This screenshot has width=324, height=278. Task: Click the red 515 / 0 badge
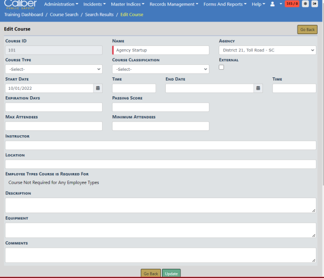[292, 4]
